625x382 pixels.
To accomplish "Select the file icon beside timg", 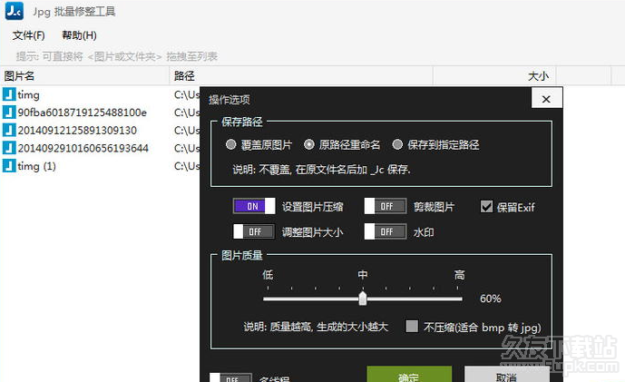I will point(9,95).
